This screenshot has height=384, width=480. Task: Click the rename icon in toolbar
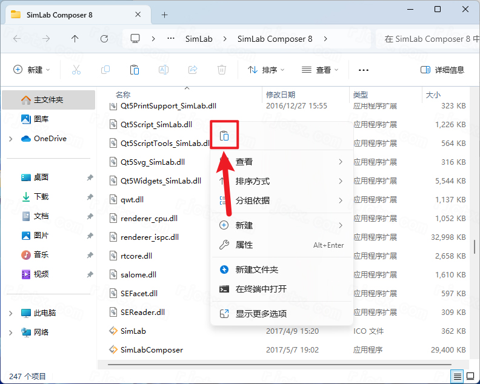[164, 70]
